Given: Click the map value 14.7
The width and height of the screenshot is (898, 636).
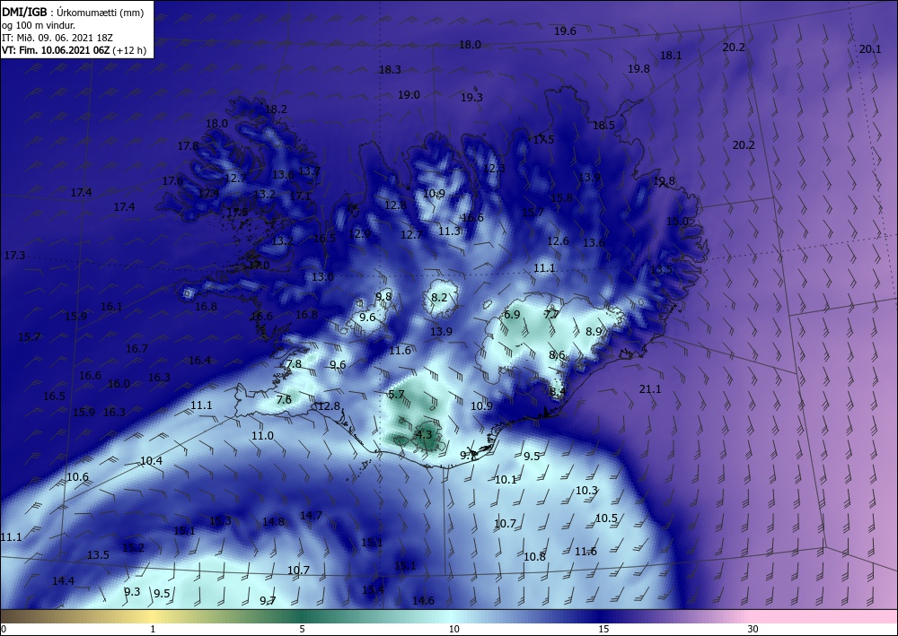Looking at the screenshot, I should click(x=311, y=516).
